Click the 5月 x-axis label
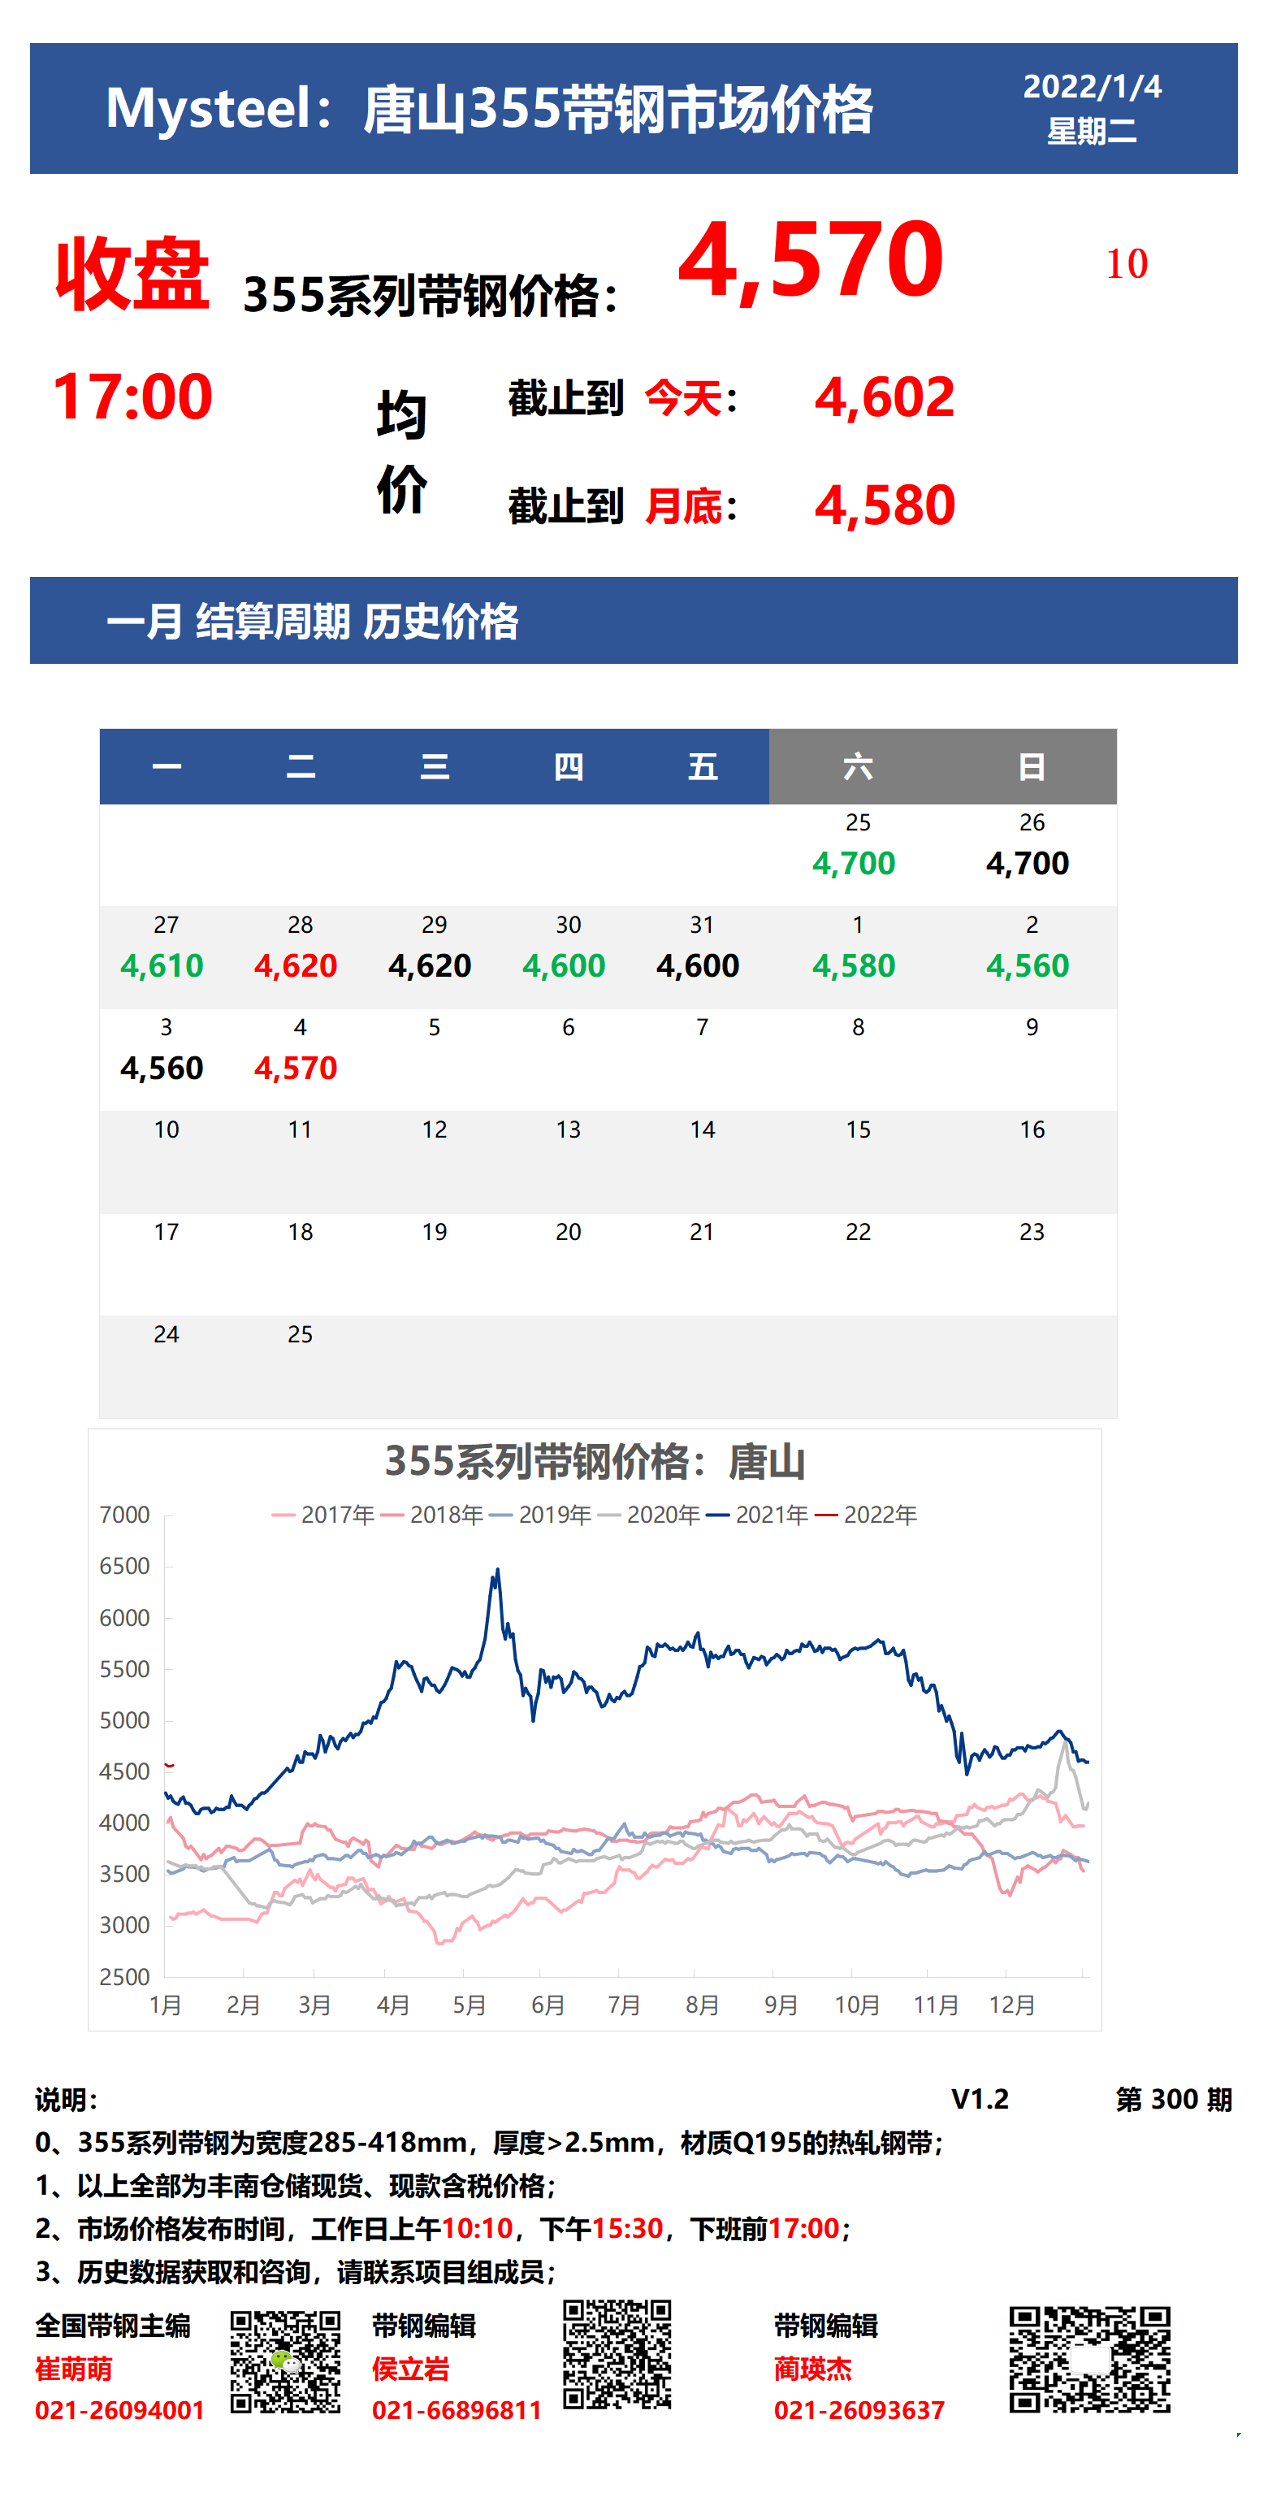1268x2506 pixels. 470,2005
